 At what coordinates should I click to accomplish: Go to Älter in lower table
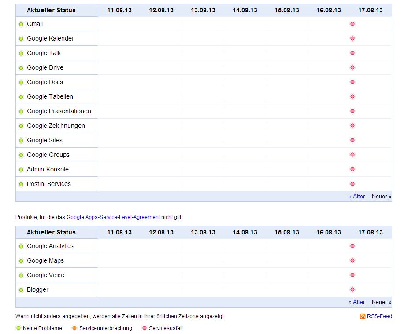356,302
